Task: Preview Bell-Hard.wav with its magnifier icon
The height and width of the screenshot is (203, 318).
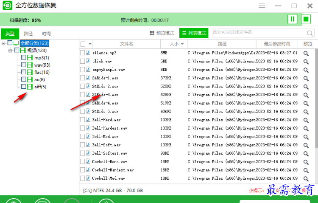Action: click(306, 120)
